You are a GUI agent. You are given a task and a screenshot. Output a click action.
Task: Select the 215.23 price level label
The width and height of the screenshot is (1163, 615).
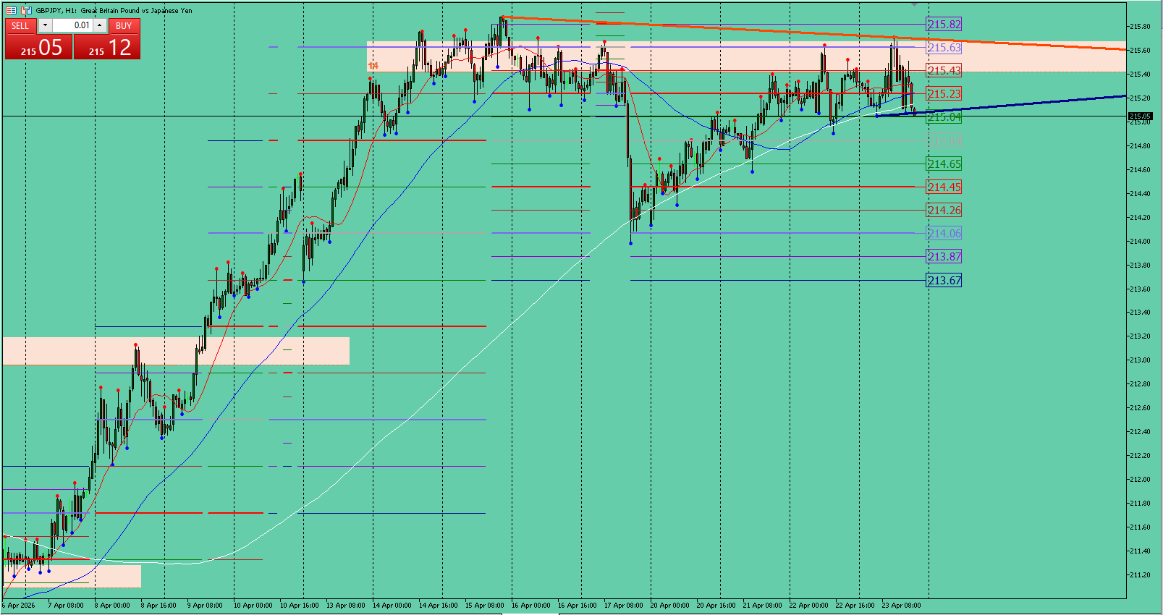[944, 94]
